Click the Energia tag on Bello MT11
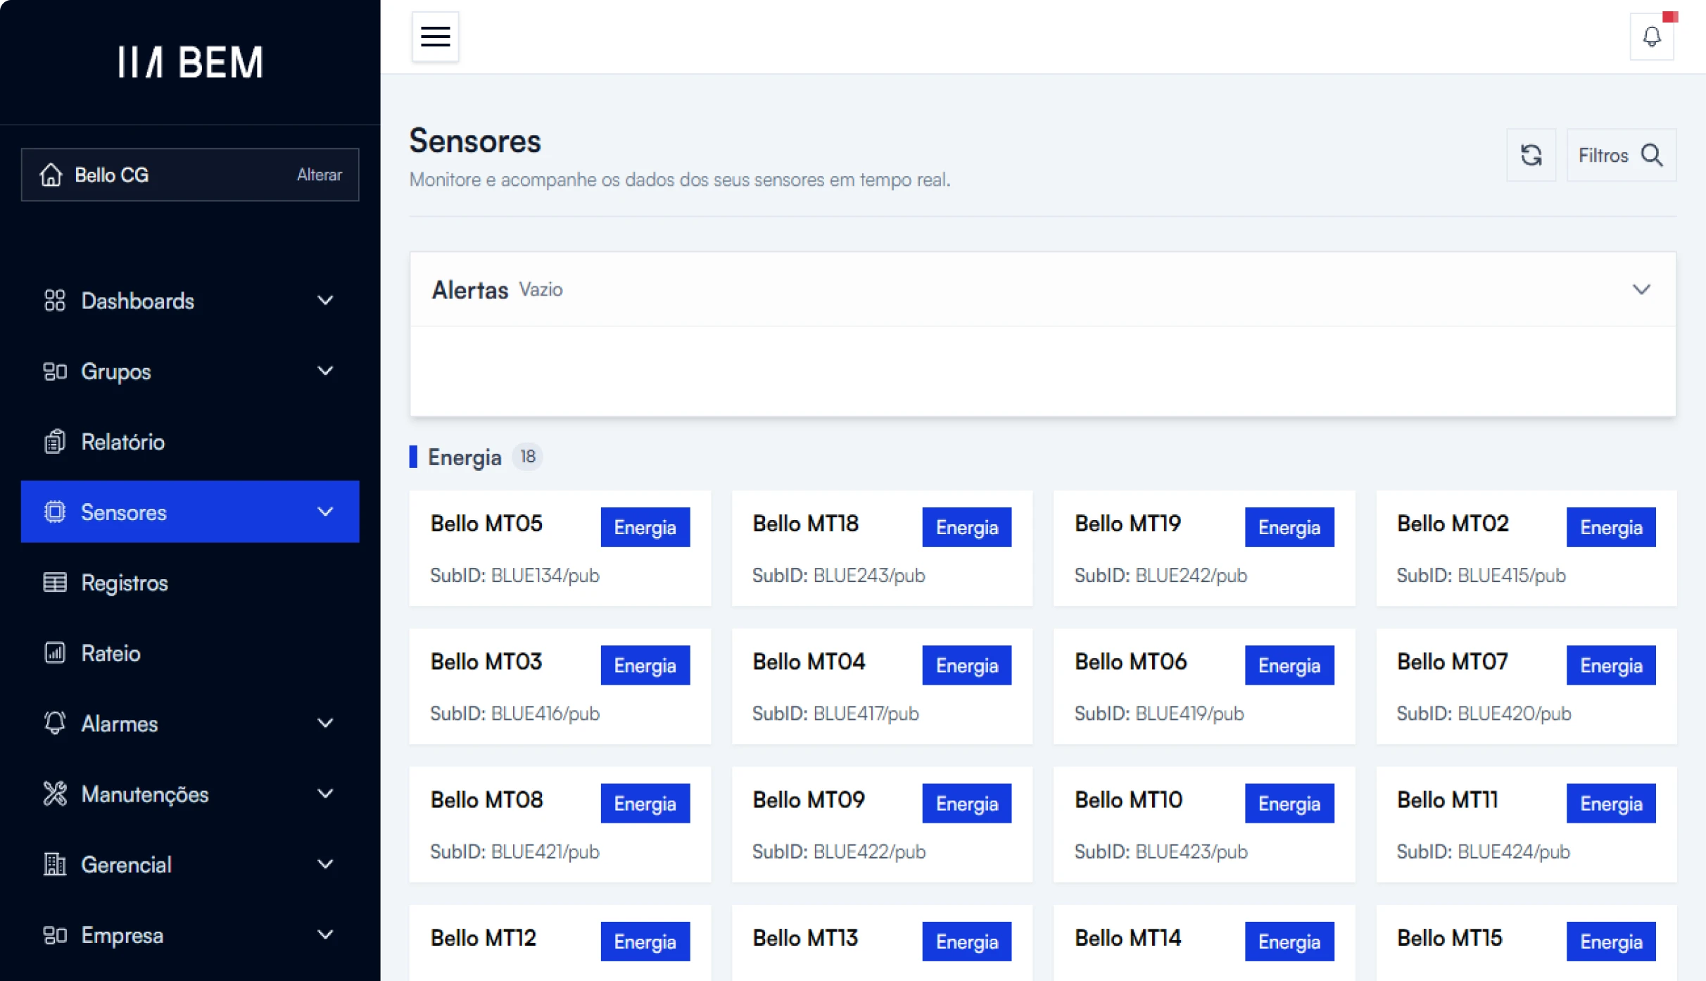 pyautogui.click(x=1611, y=803)
